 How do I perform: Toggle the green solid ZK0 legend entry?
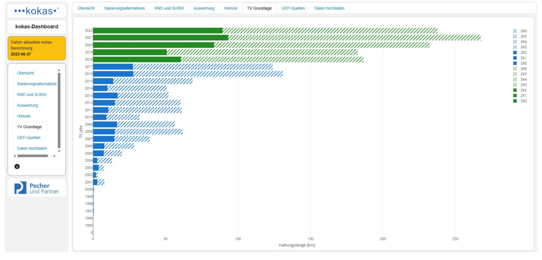[x=520, y=101]
